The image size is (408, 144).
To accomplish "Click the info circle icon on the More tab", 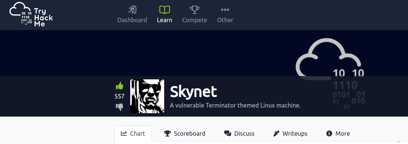I will (x=329, y=133).
